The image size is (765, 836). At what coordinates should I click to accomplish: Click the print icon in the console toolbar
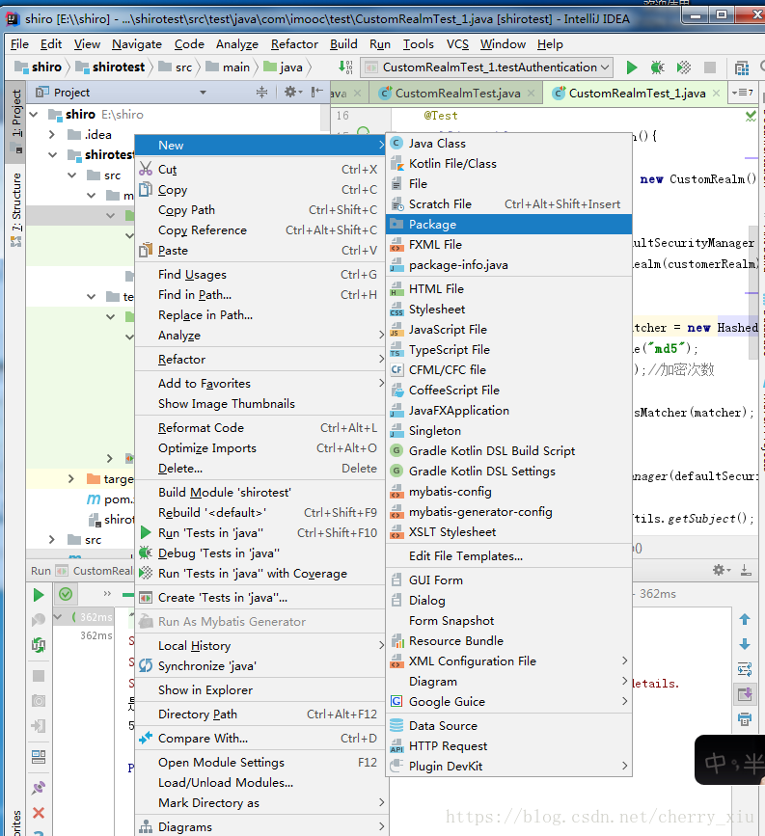[745, 719]
